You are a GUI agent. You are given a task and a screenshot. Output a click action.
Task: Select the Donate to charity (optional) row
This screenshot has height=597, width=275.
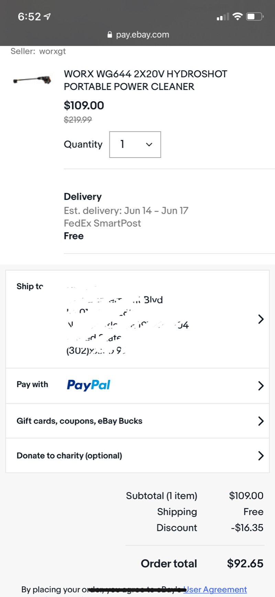[x=137, y=456]
